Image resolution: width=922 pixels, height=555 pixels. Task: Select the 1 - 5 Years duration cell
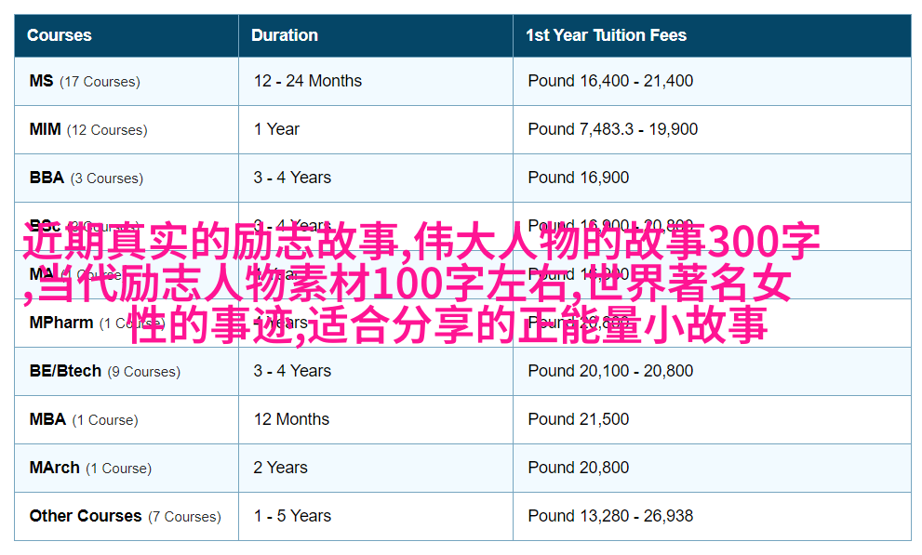tap(292, 516)
